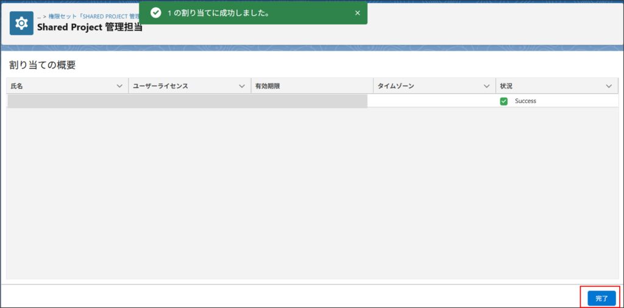Click the 状況 column header label
The image size is (624, 308).
pos(506,87)
